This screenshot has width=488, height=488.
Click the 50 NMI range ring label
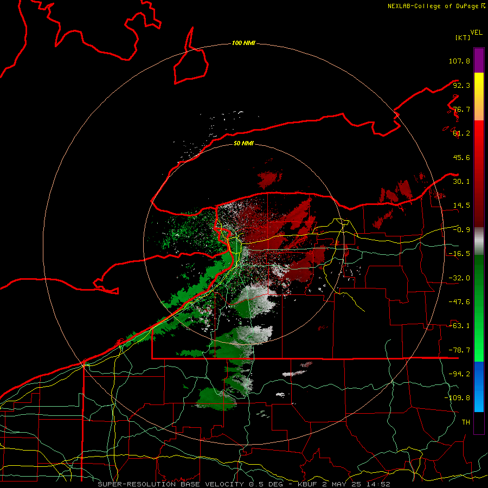[243, 143]
